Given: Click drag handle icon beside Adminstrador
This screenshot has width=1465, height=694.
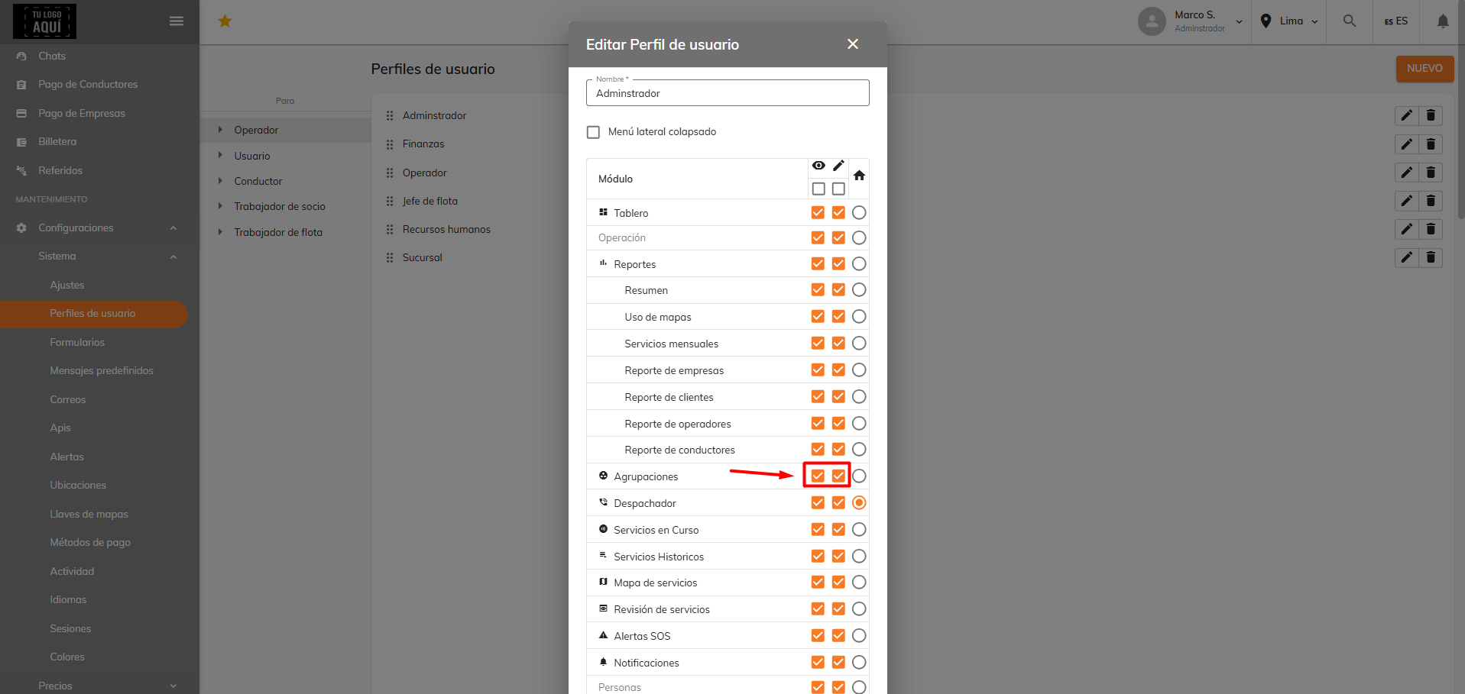Looking at the screenshot, I should click(390, 115).
